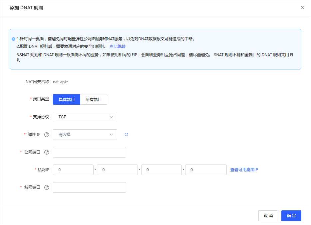Click the 点此跳转 link

117,47
